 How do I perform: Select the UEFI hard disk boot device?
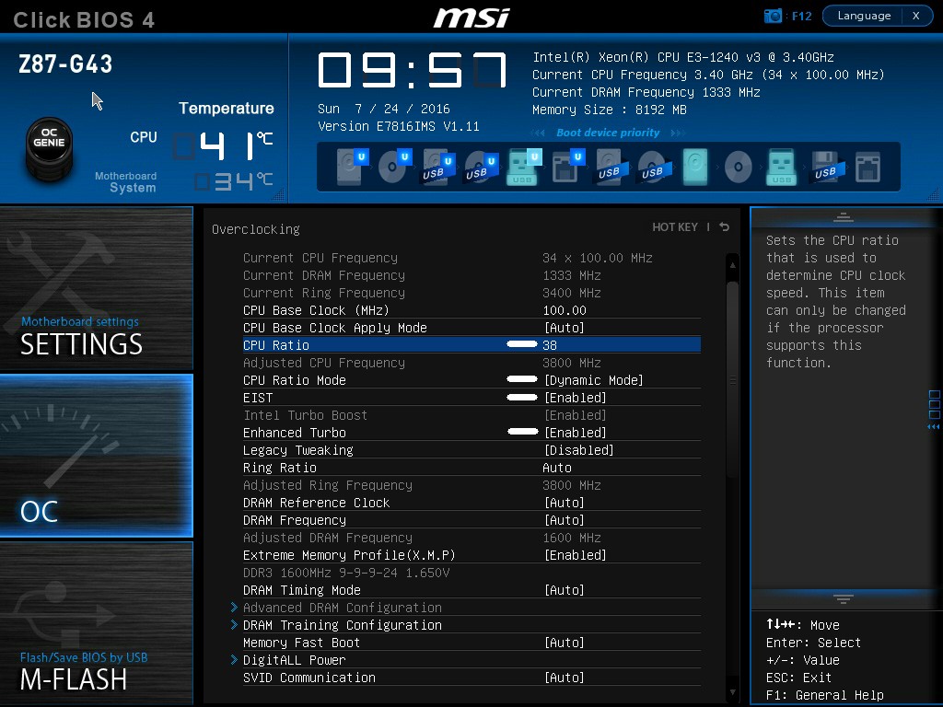(x=351, y=167)
